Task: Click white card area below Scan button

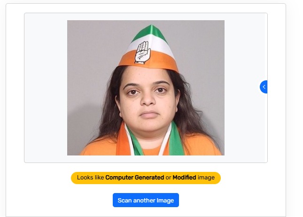Action: click(146, 212)
